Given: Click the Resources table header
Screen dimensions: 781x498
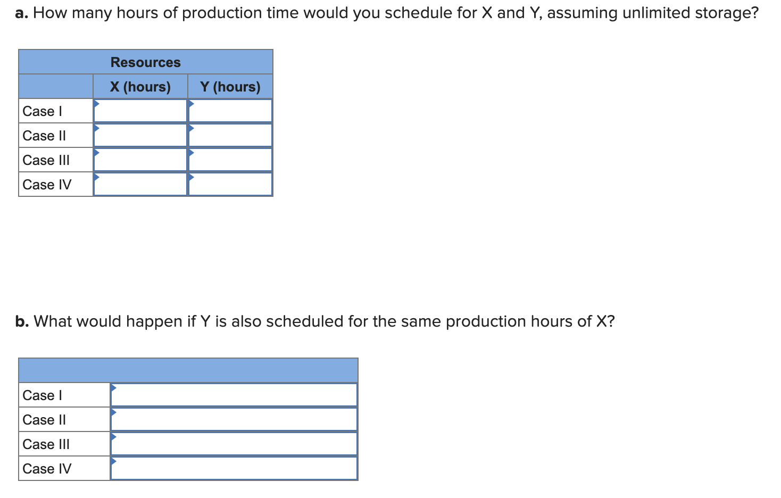Looking at the screenshot, I should 145,62.
